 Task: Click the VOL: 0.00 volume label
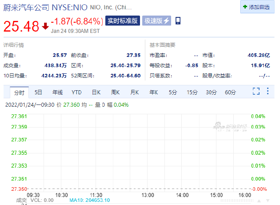coord(42,200)
